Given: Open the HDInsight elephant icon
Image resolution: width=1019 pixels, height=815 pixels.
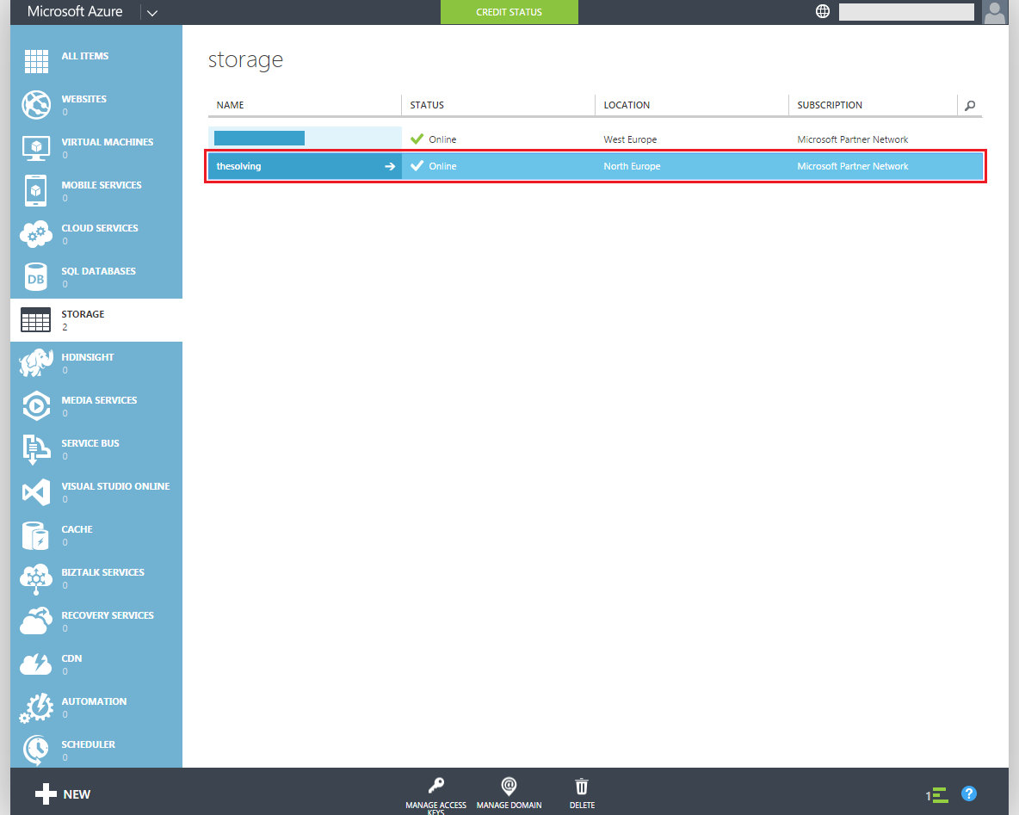Looking at the screenshot, I should (x=36, y=362).
